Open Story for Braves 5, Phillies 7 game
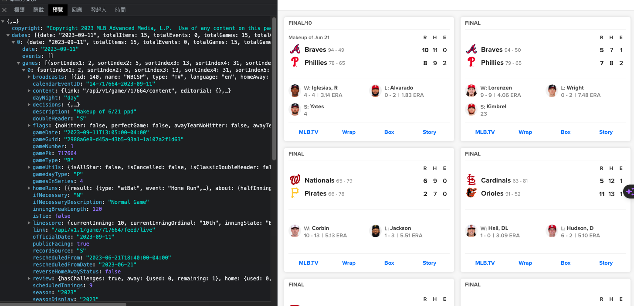The image size is (634, 306). click(606, 132)
